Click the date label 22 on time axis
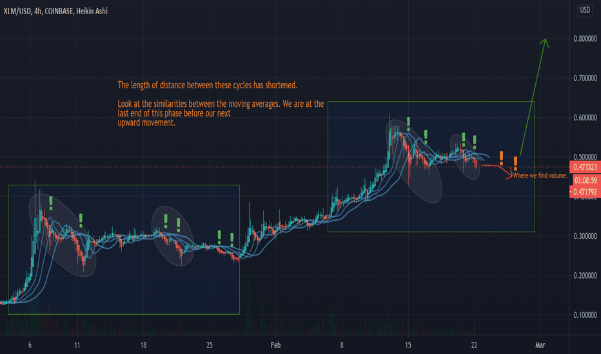The height and width of the screenshot is (354, 601). [474, 345]
